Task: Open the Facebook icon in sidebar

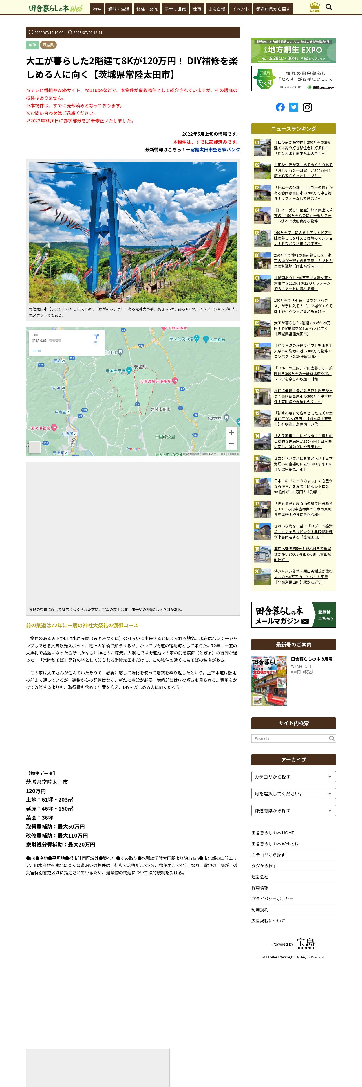Action: pos(280,107)
